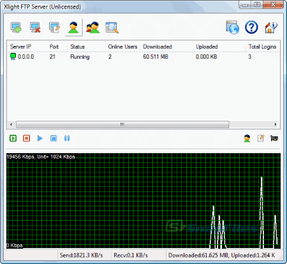Select the 0.0.0.0 server row text
This screenshot has width=287, height=264.
point(26,57)
